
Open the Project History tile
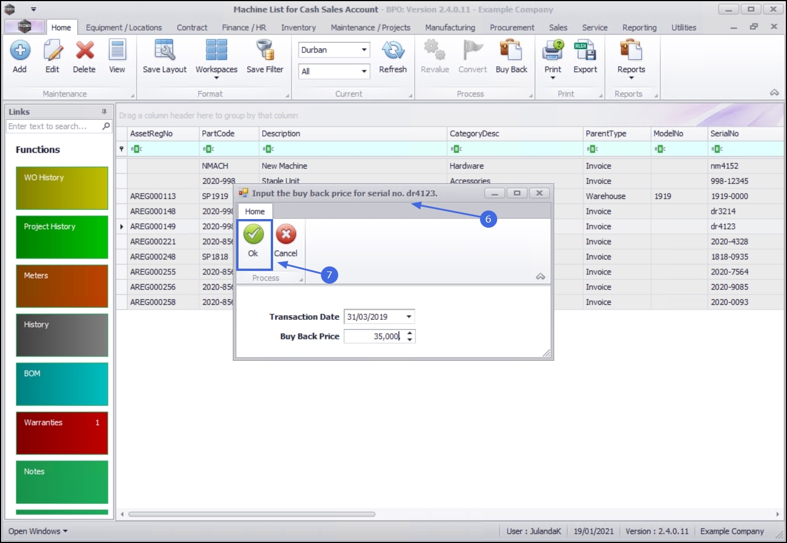click(x=62, y=237)
